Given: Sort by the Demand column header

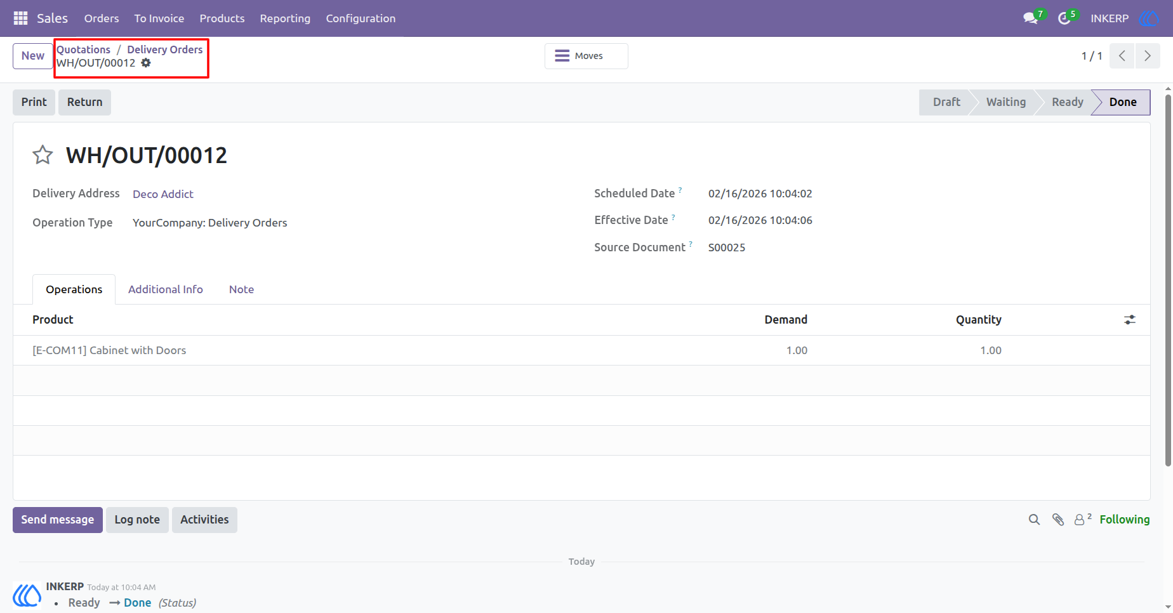Looking at the screenshot, I should 786,320.
